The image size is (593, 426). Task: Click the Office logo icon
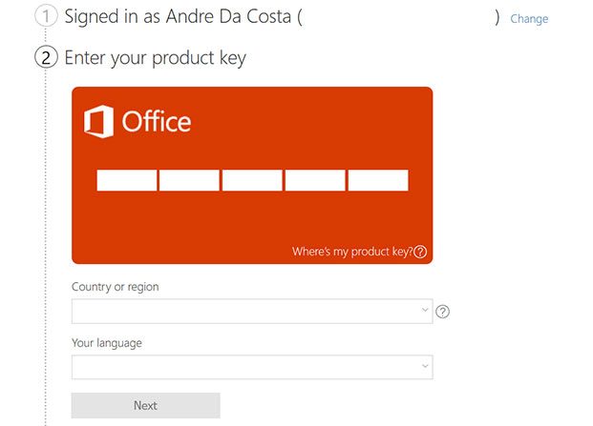click(98, 121)
